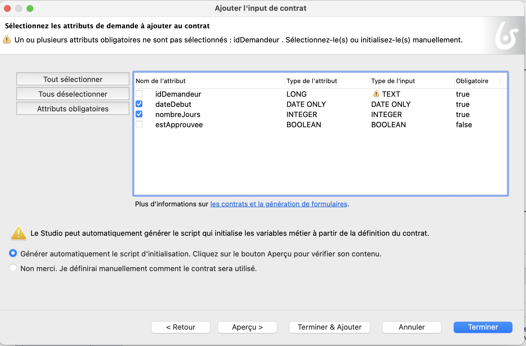The height and width of the screenshot is (346, 526).
Task: Click the 'BOOLEAN' input type cell for estApprouvee
Action: click(388, 124)
